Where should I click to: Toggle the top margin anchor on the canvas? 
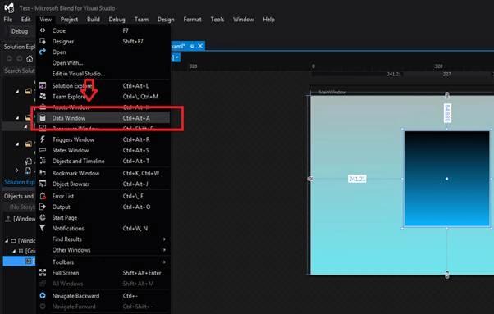pos(446,95)
